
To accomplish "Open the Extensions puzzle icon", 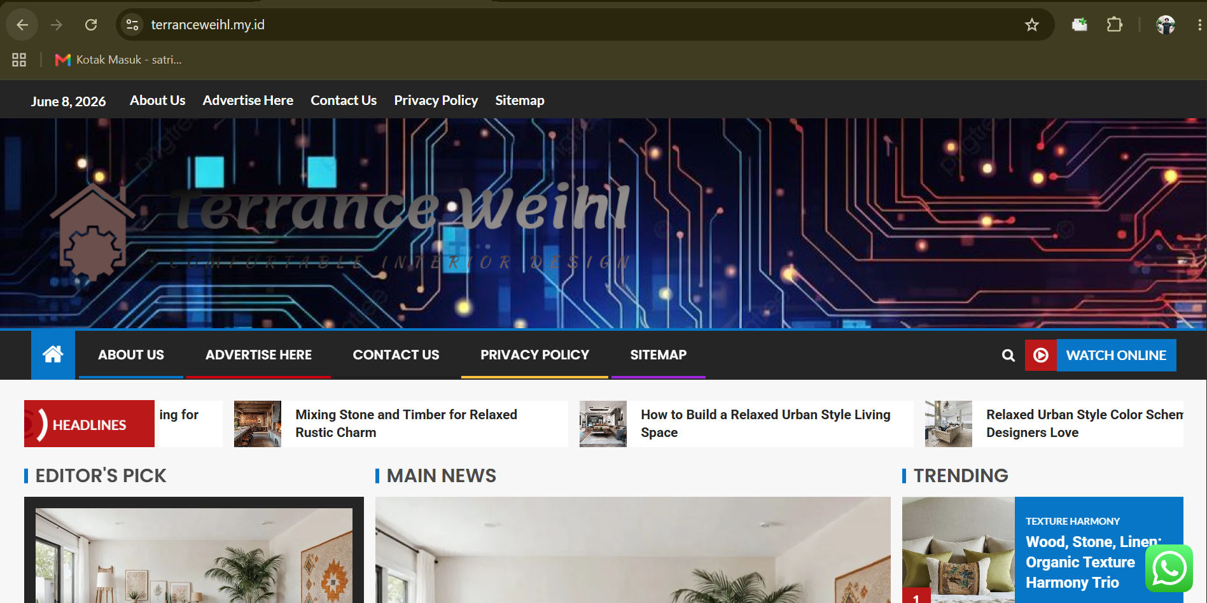I will (1114, 25).
